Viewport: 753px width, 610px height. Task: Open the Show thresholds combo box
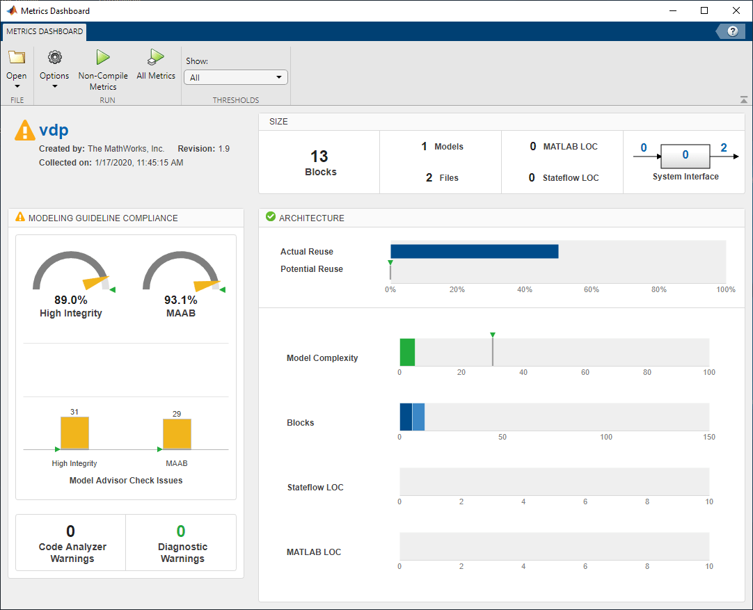point(236,77)
